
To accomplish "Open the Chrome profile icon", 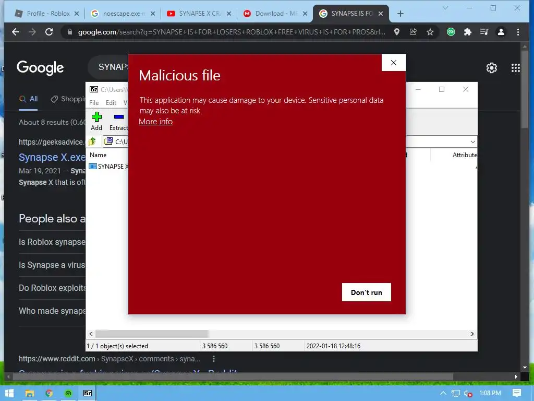I will tap(501, 32).
